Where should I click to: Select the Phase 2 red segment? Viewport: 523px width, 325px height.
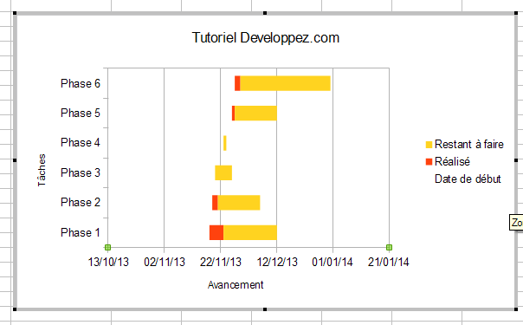(215, 203)
